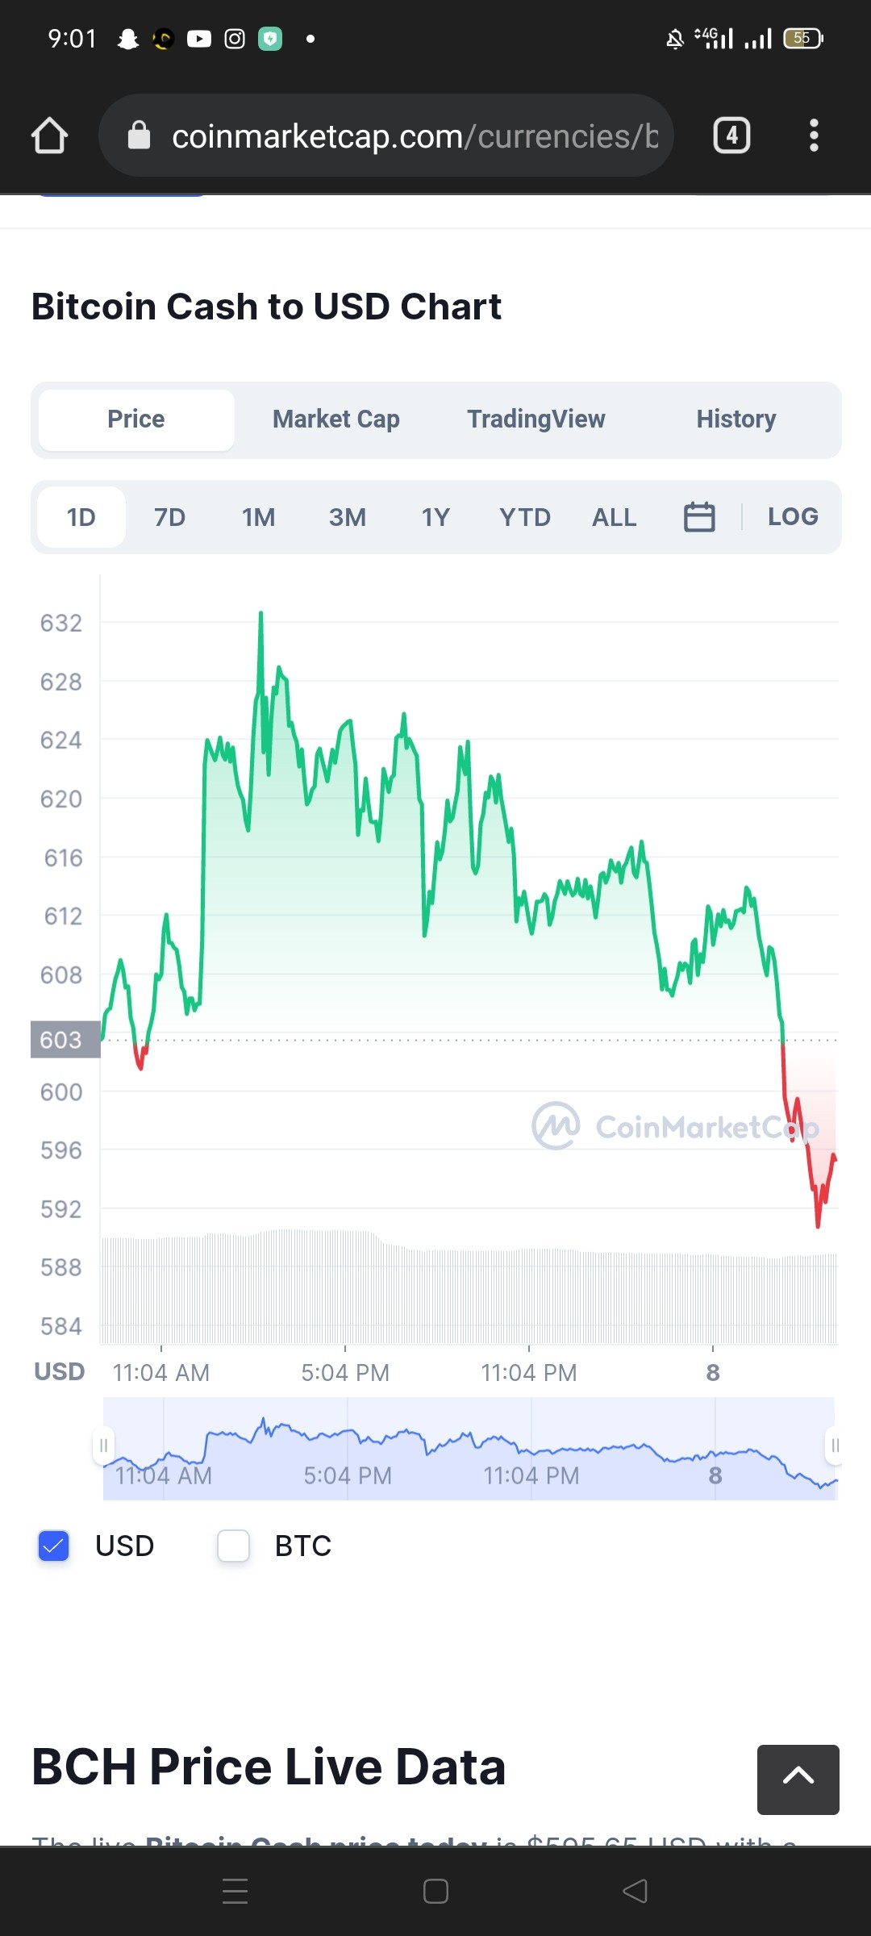Tap the Android back navigation icon
This screenshot has height=1936, width=871.
click(636, 1891)
